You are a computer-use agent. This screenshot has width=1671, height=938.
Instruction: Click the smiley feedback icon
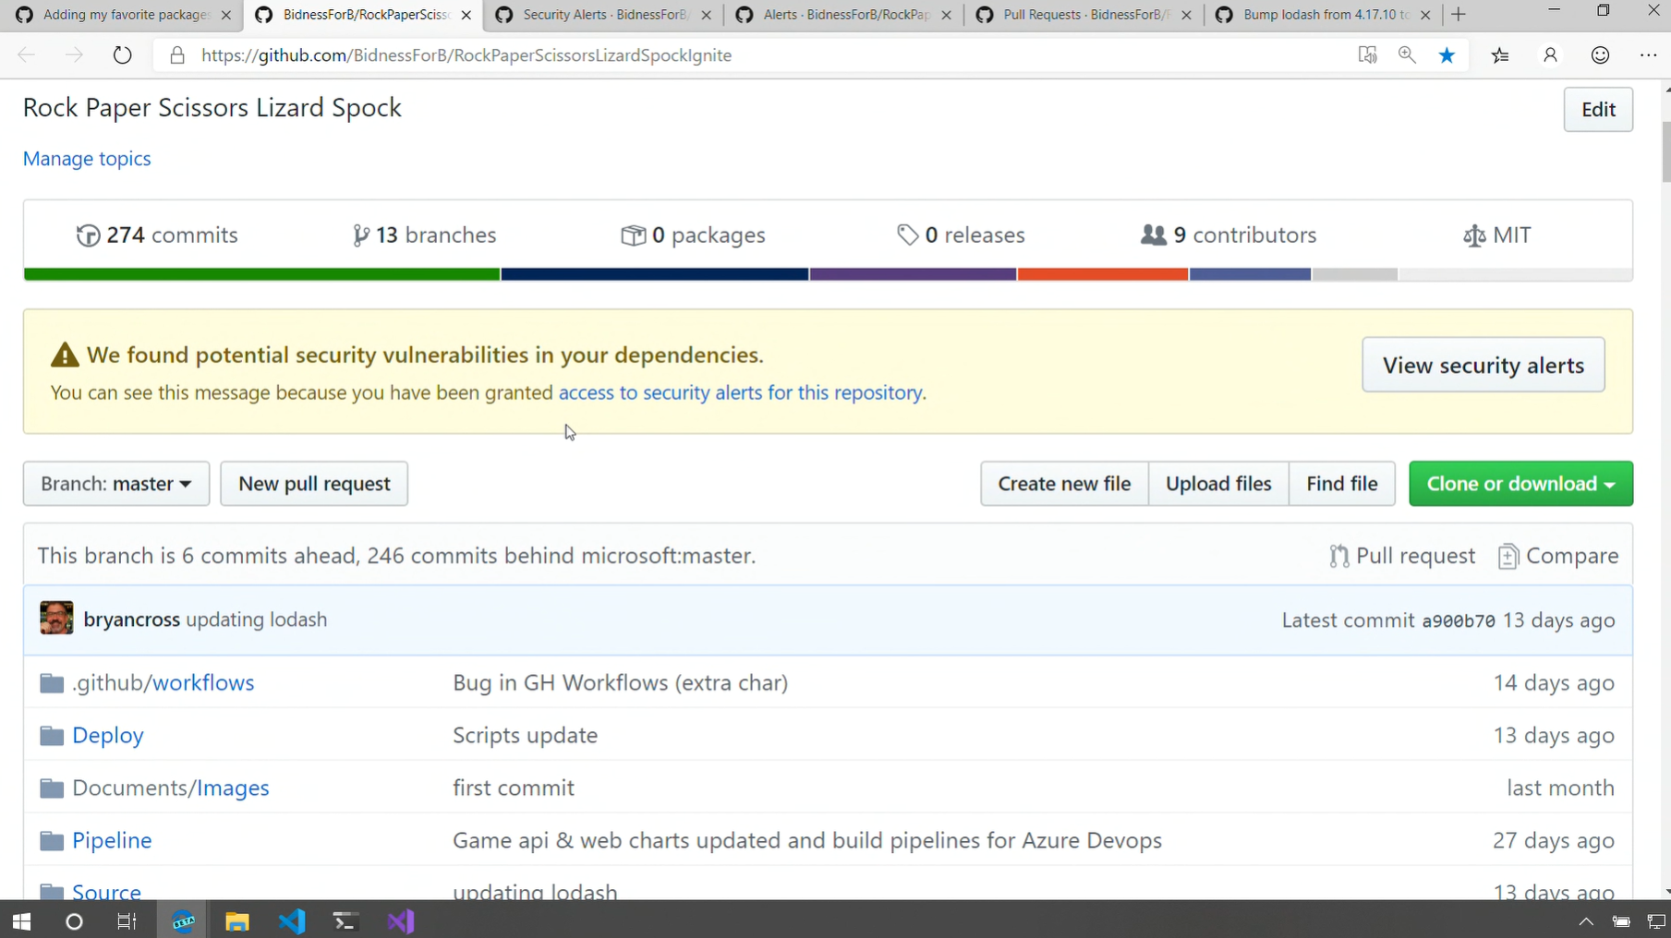click(1600, 55)
